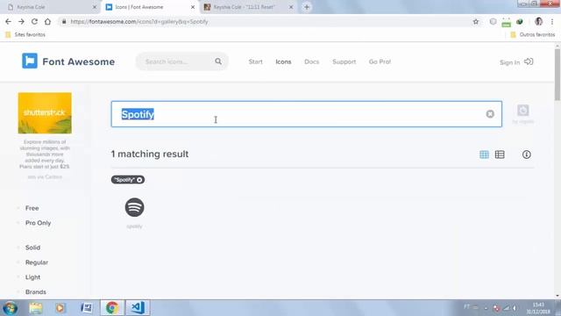Open the Chrome profile avatar
This screenshot has height=316, width=561.
click(x=538, y=21)
